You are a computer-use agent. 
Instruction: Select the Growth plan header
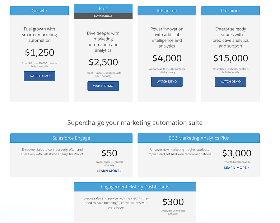coord(40,11)
